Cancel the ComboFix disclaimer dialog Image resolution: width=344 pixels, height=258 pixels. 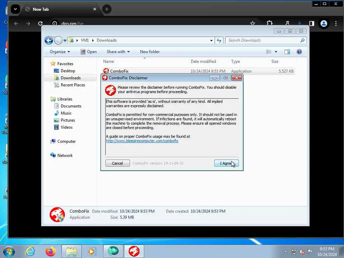[118, 163]
